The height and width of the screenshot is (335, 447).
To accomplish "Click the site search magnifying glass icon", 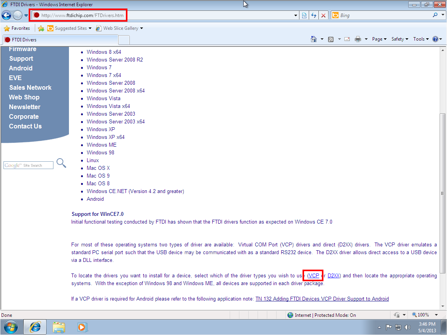I will pyautogui.click(x=61, y=163).
